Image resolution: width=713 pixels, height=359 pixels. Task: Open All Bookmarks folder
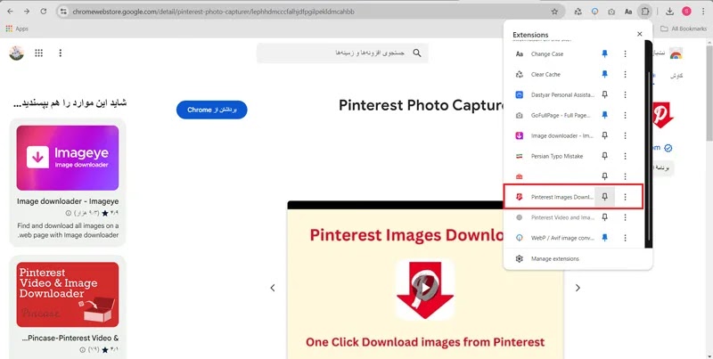(x=684, y=29)
